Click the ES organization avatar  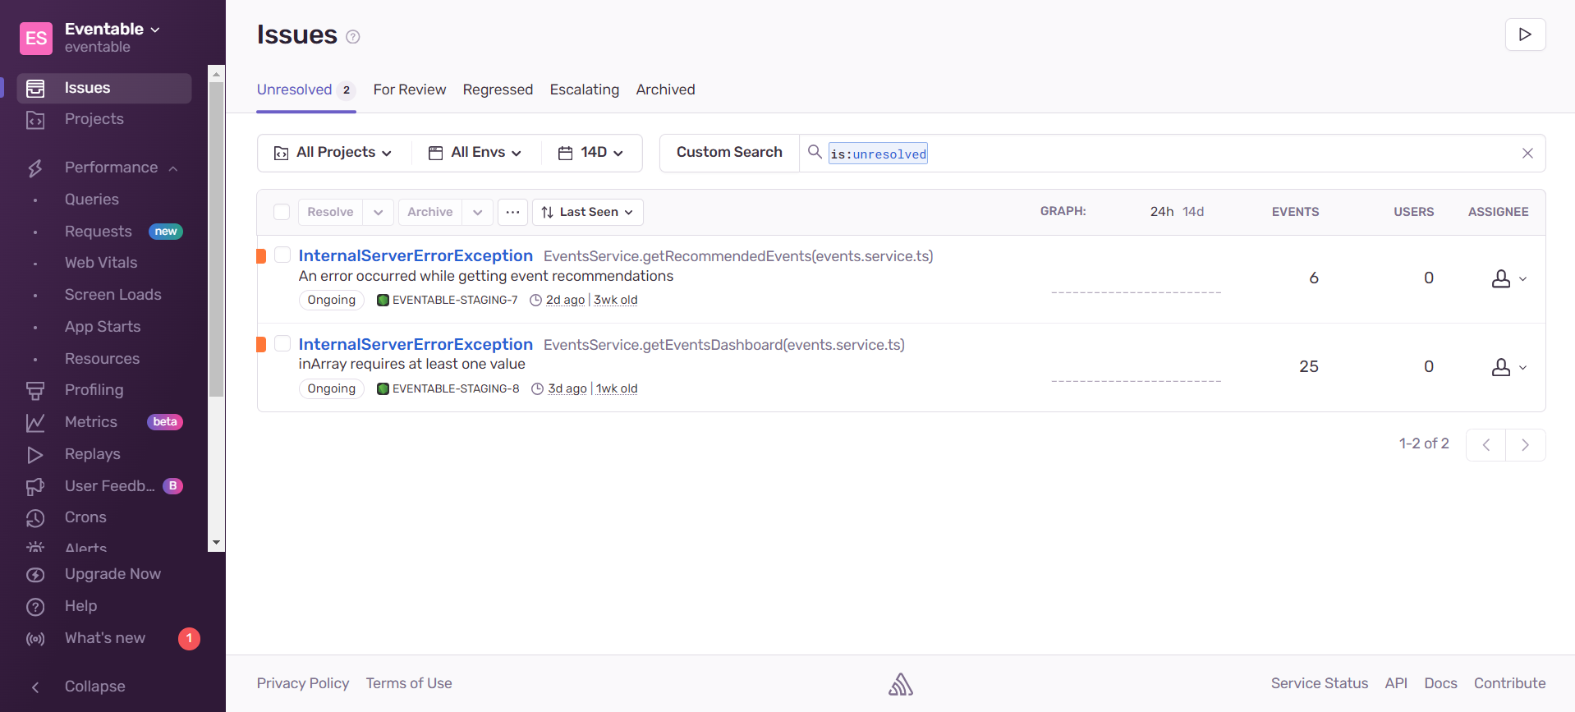click(x=36, y=39)
